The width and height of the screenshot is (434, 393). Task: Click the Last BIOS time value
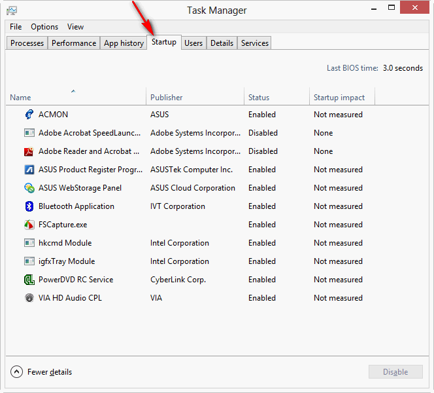(403, 68)
